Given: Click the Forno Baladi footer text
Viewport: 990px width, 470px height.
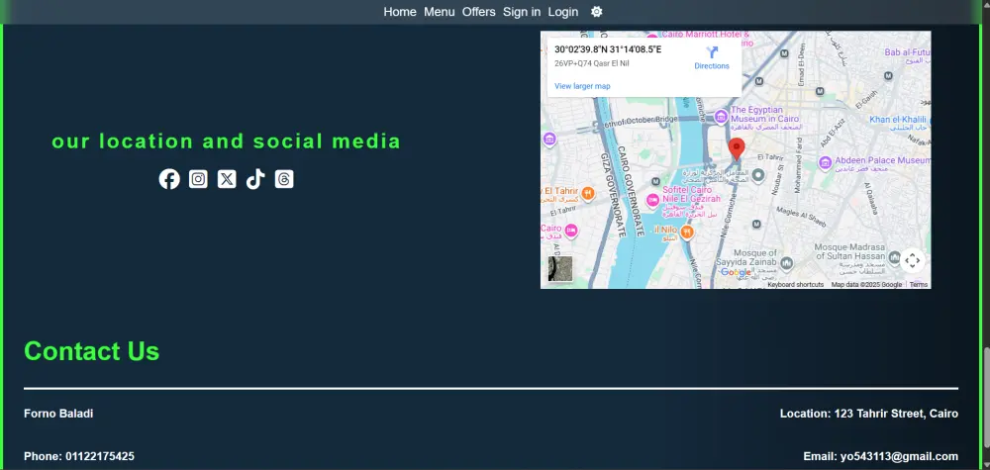Looking at the screenshot, I should (58, 414).
